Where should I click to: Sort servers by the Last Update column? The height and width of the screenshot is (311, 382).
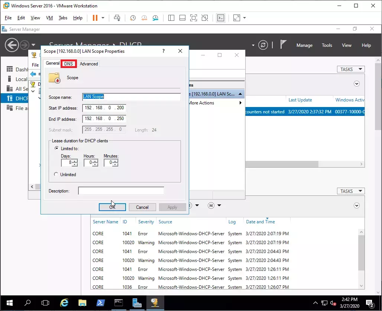click(300, 100)
